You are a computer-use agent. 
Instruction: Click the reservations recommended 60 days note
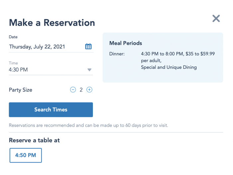click(89, 126)
